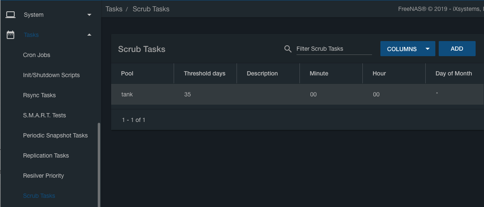Expand the System menu arrow
Viewport: 484px width, 207px height.
(x=89, y=15)
